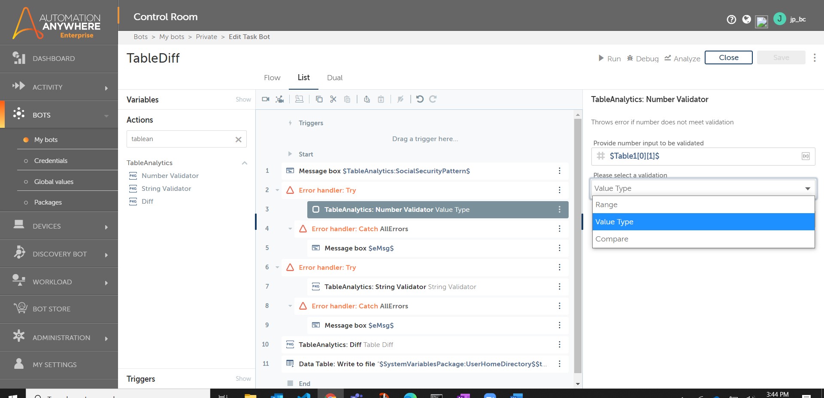Switch to the Dual view tab
824x398 pixels.
pyautogui.click(x=334, y=78)
